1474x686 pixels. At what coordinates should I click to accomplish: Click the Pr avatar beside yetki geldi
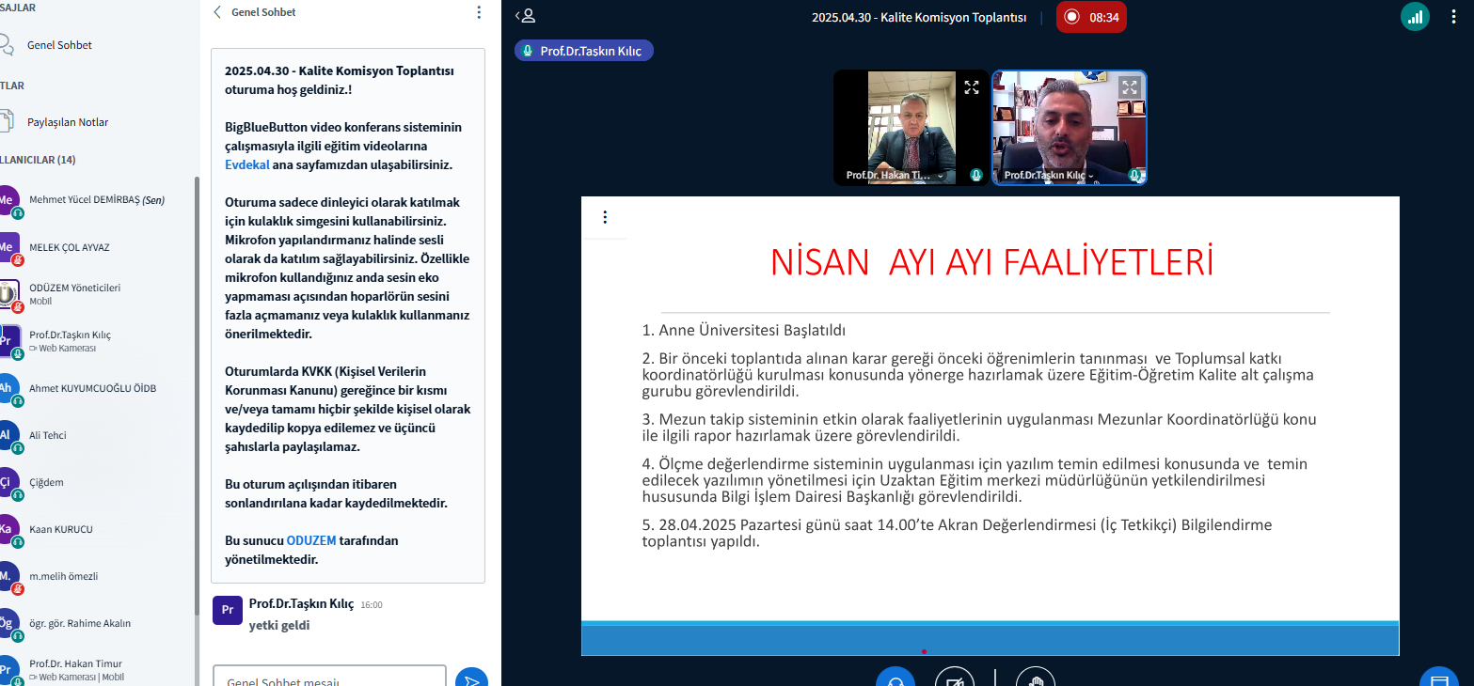click(227, 610)
